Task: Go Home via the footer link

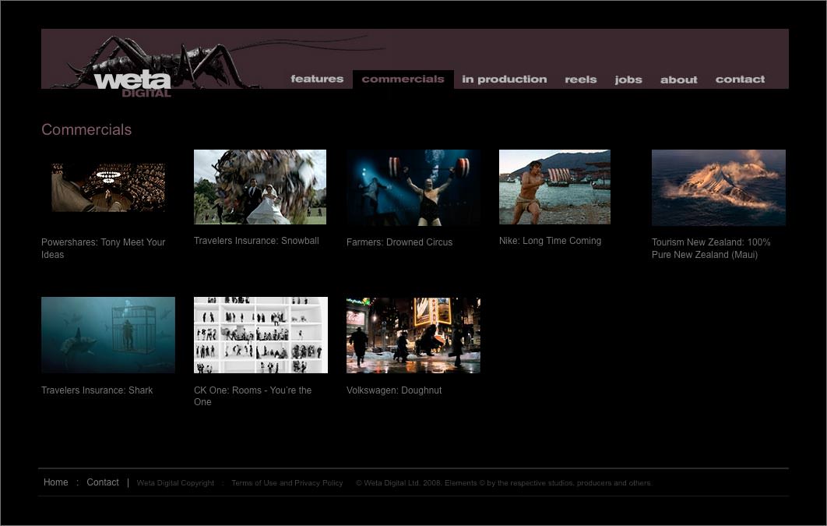Action: click(x=56, y=482)
